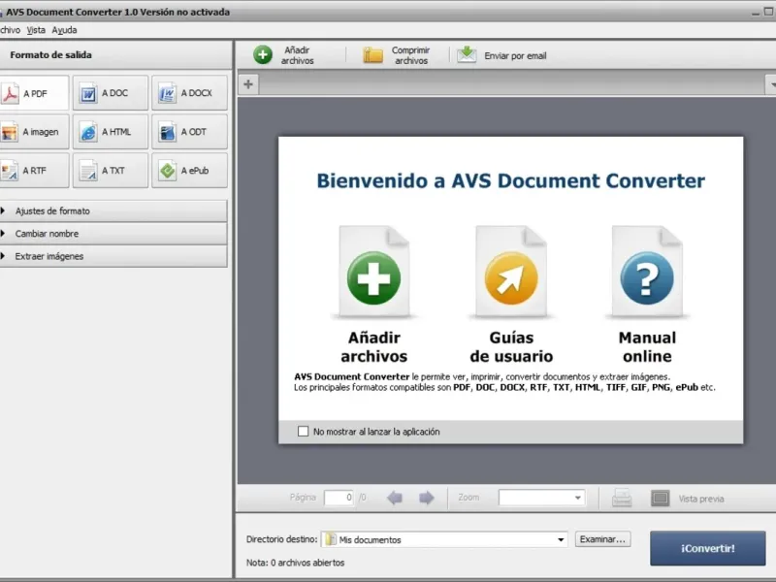Click the Examinar... button
This screenshot has width=776, height=582.
[602, 539]
